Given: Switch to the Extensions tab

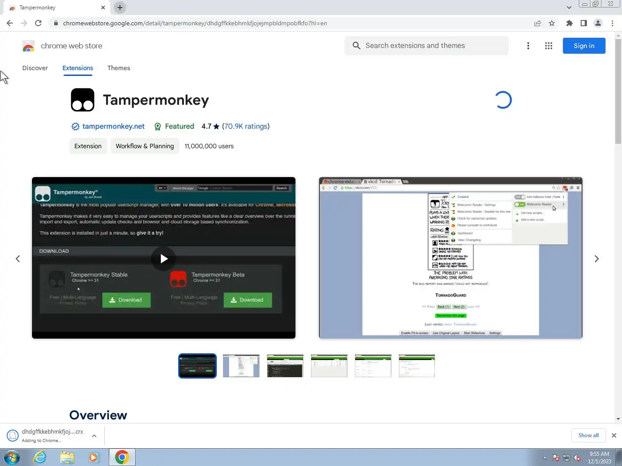Looking at the screenshot, I should pyautogui.click(x=78, y=68).
